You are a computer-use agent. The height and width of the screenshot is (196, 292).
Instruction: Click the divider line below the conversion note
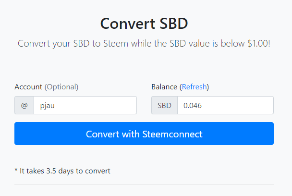pos(144,184)
